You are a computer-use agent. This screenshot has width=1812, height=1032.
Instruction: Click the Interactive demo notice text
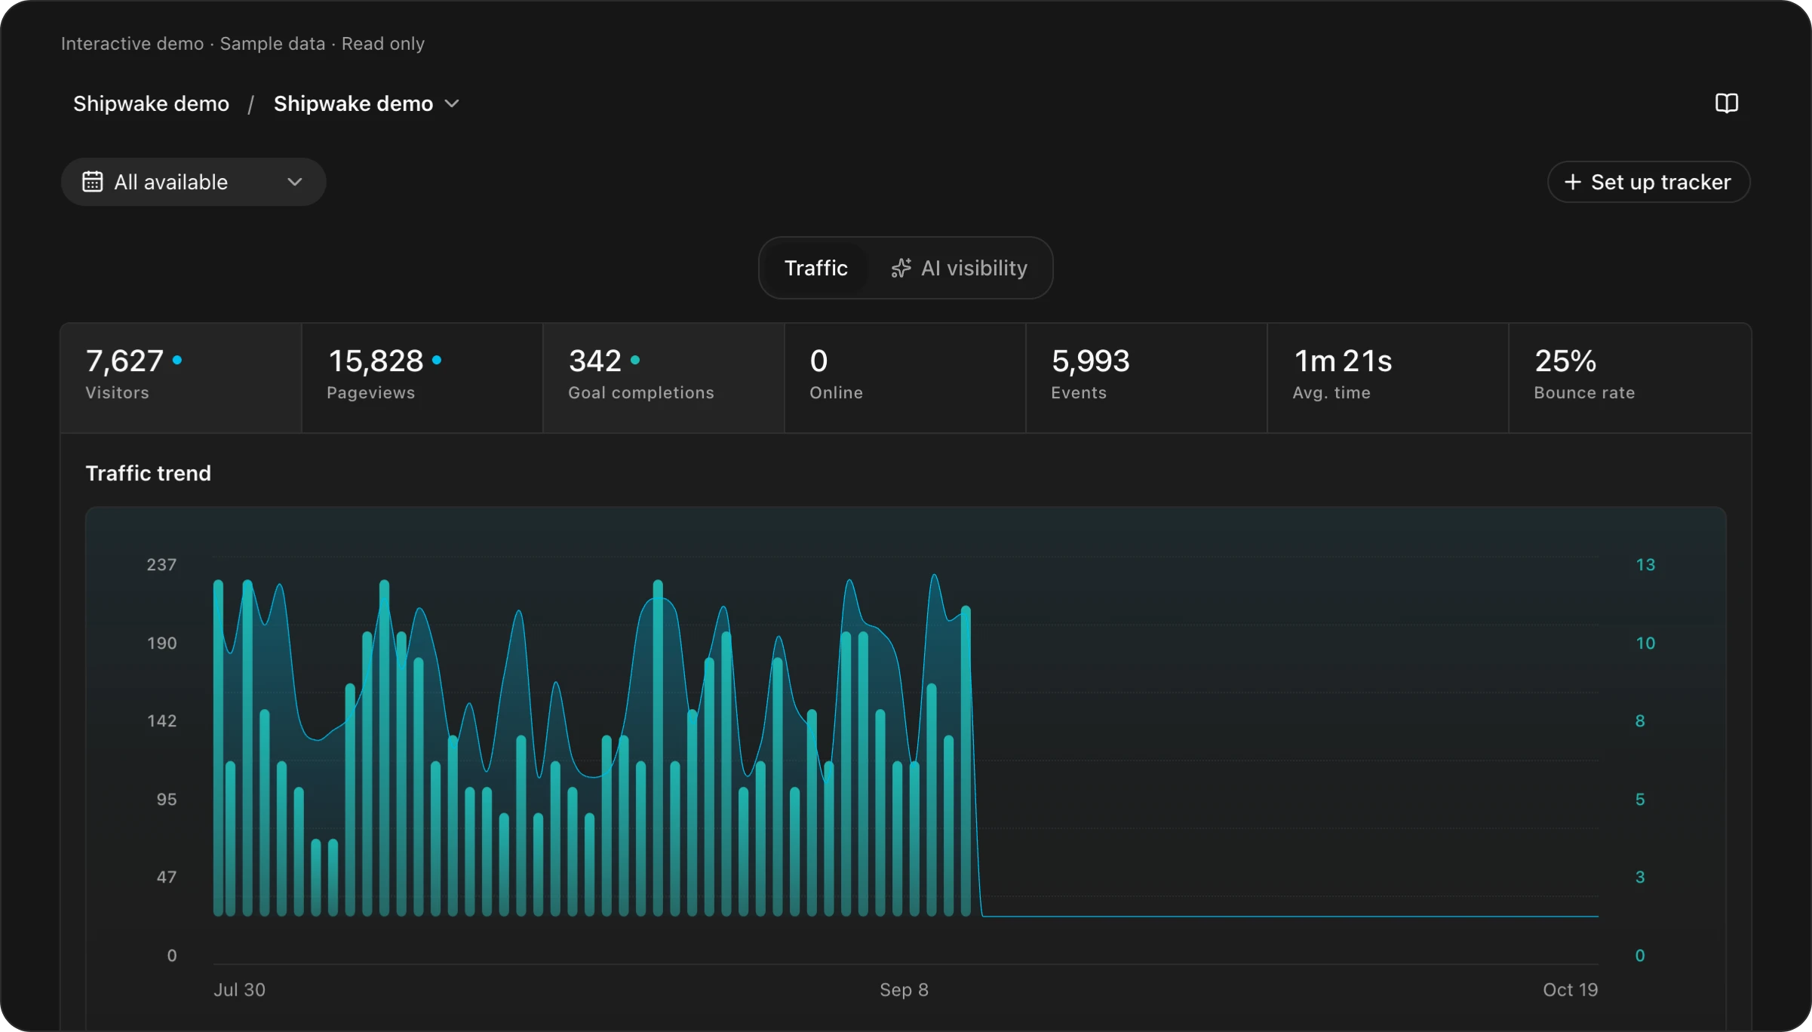[x=243, y=44]
